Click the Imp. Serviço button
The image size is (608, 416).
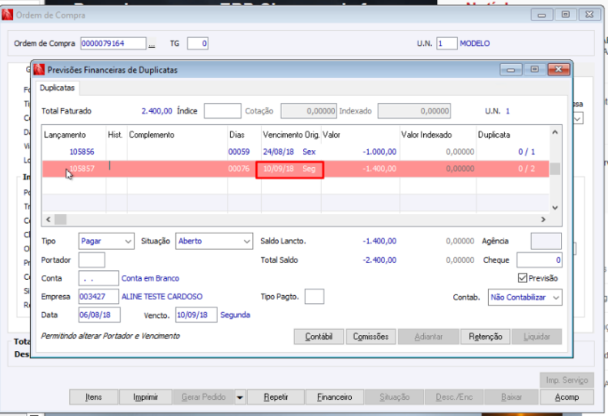(x=567, y=380)
